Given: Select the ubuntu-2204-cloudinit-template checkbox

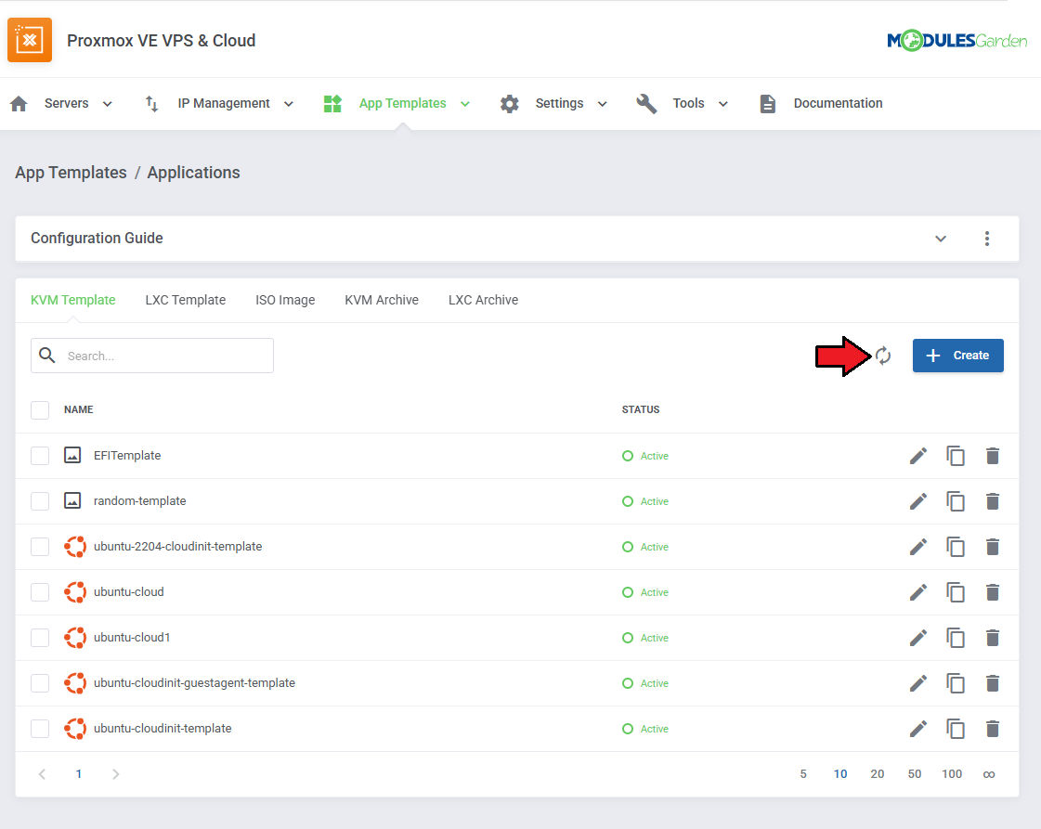Looking at the screenshot, I should click(40, 547).
